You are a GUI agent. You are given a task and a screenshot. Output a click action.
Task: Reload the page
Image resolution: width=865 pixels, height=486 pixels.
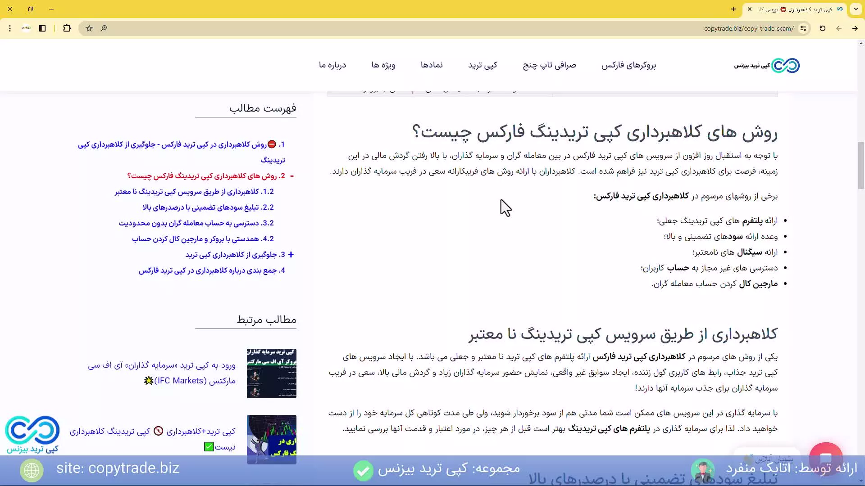pyautogui.click(x=823, y=28)
